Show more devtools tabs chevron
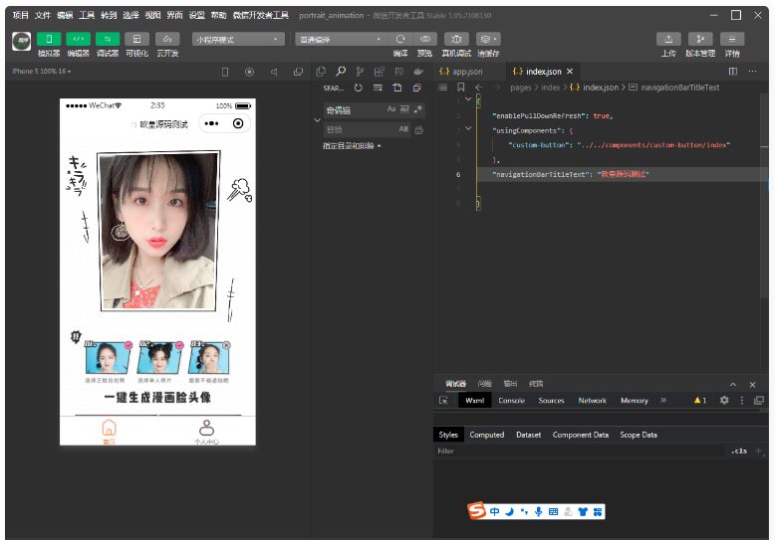The image size is (775, 540). tap(663, 401)
